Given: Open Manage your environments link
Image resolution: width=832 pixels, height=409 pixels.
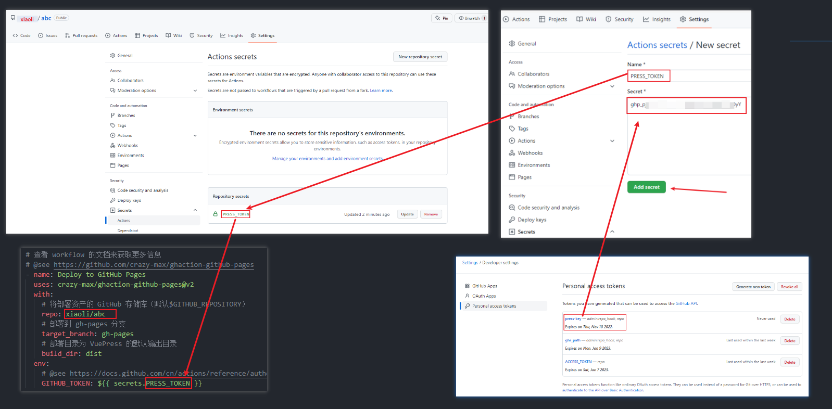Looking at the screenshot, I should pyautogui.click(x=327, y=159).
